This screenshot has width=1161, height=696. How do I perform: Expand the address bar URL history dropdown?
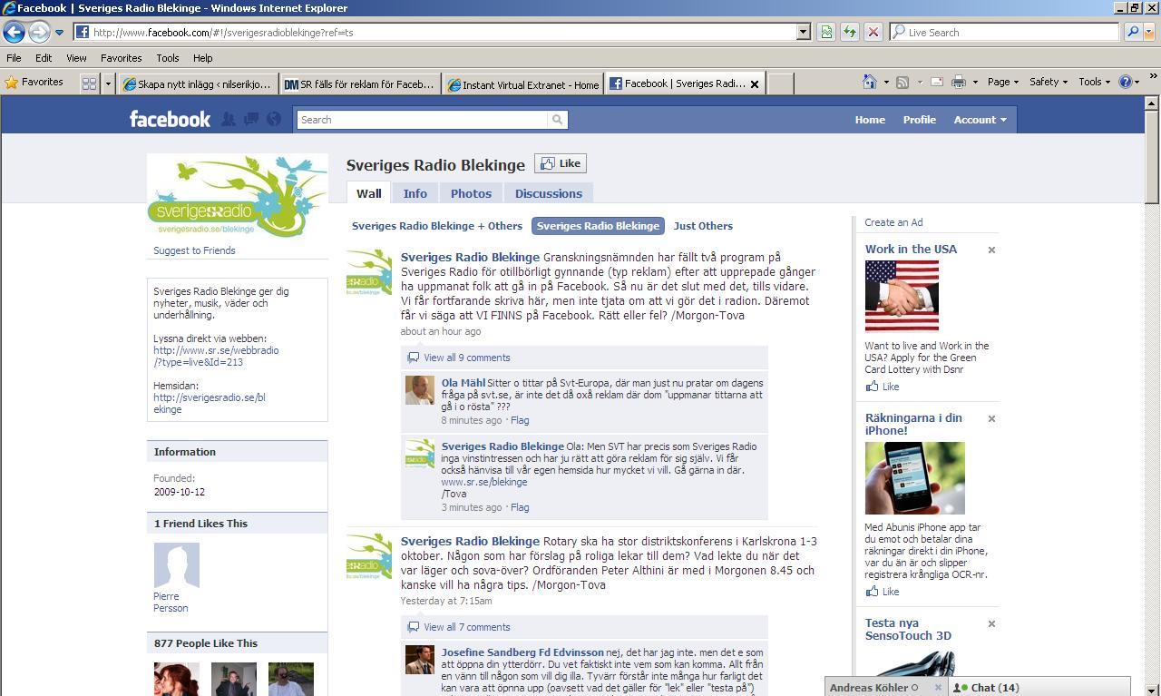[x=803, y=32]
